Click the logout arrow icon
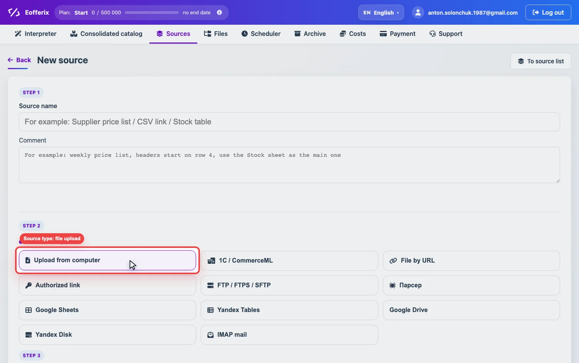Viewport: 579px width, 363px height. click(536, 12)
